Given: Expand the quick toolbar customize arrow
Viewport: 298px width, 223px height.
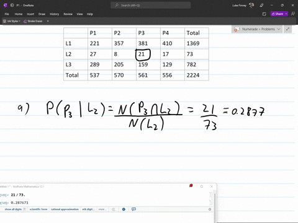Looking at the screenshot, I should tap(48, 21).
